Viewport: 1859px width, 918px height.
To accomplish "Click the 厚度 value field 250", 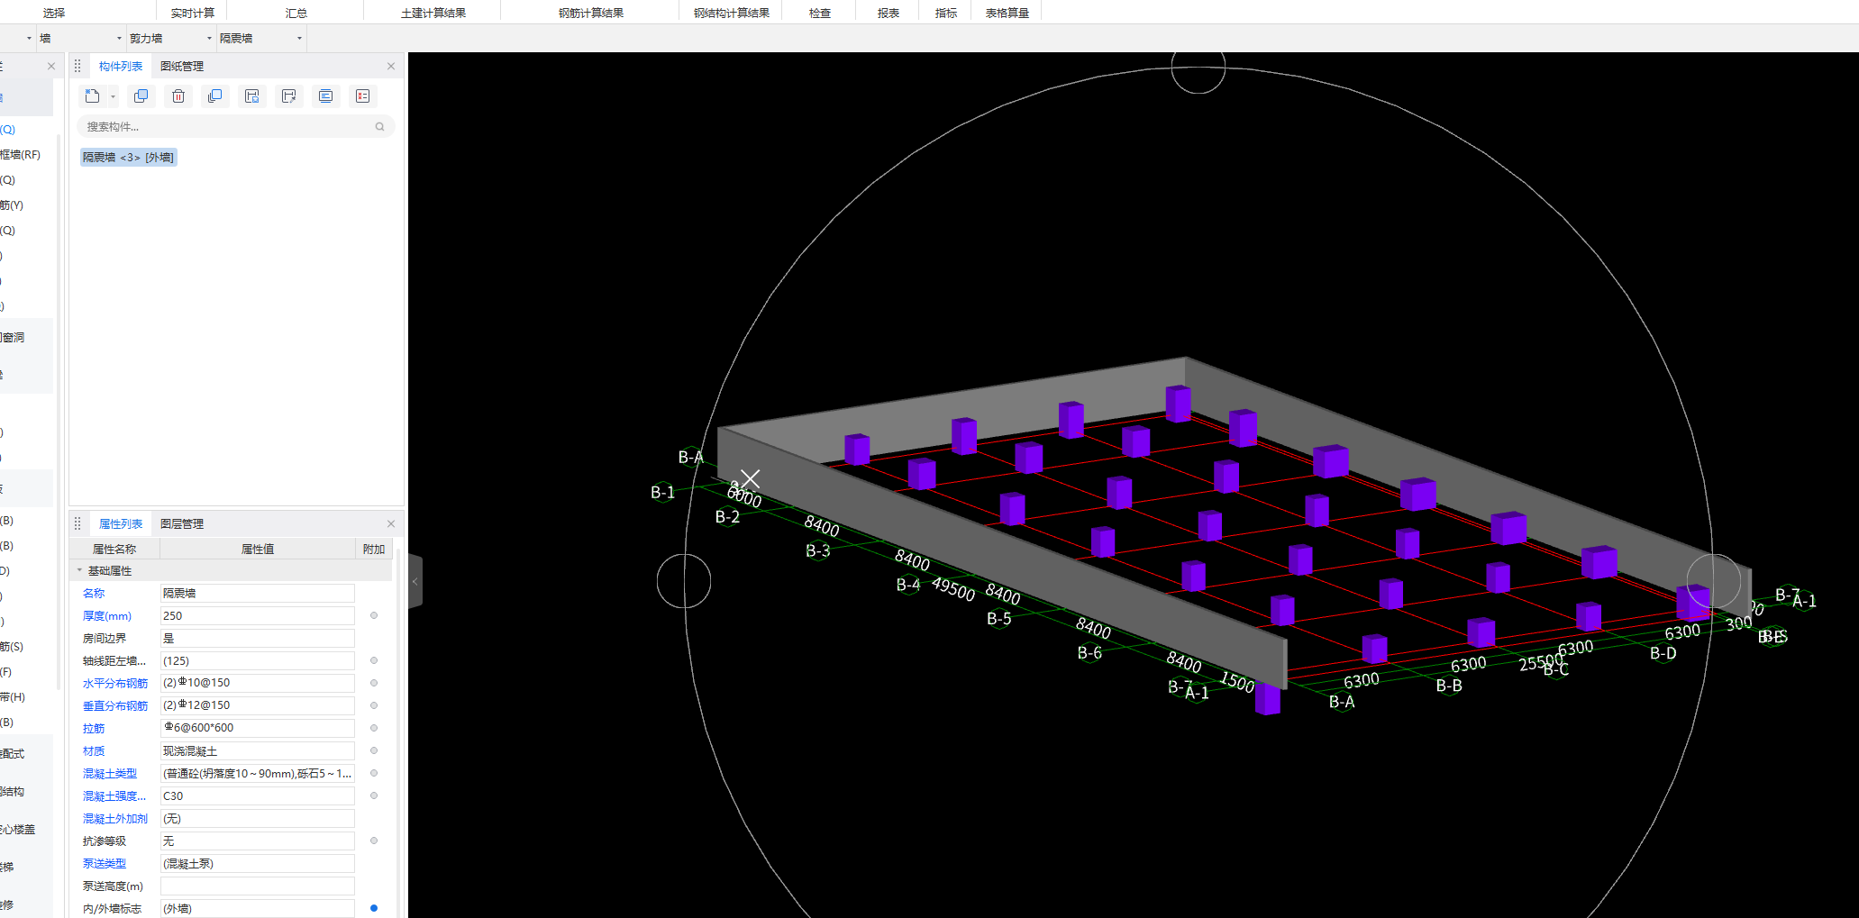I will (257, 615).
